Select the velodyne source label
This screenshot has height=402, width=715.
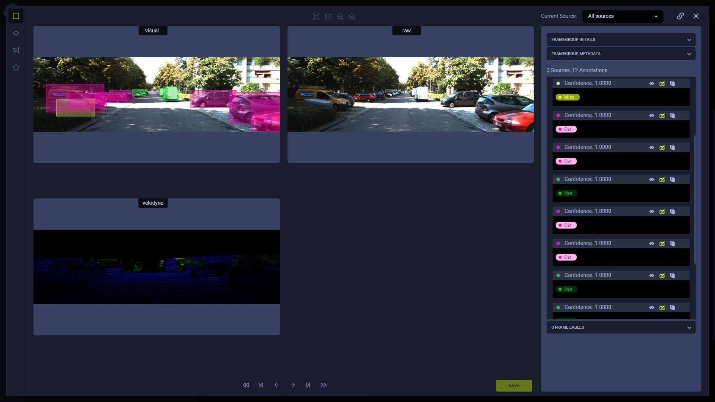tap(153, 203)
